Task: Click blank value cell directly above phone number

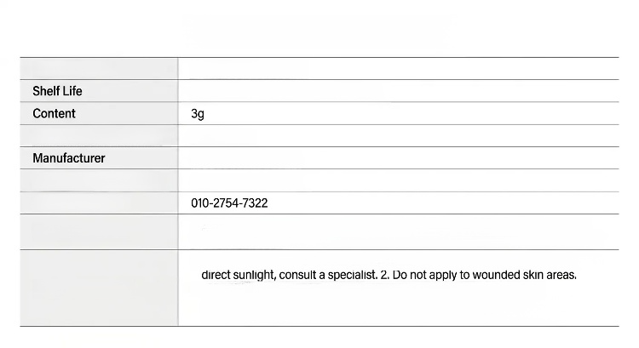Action: (x=399, y=180)
